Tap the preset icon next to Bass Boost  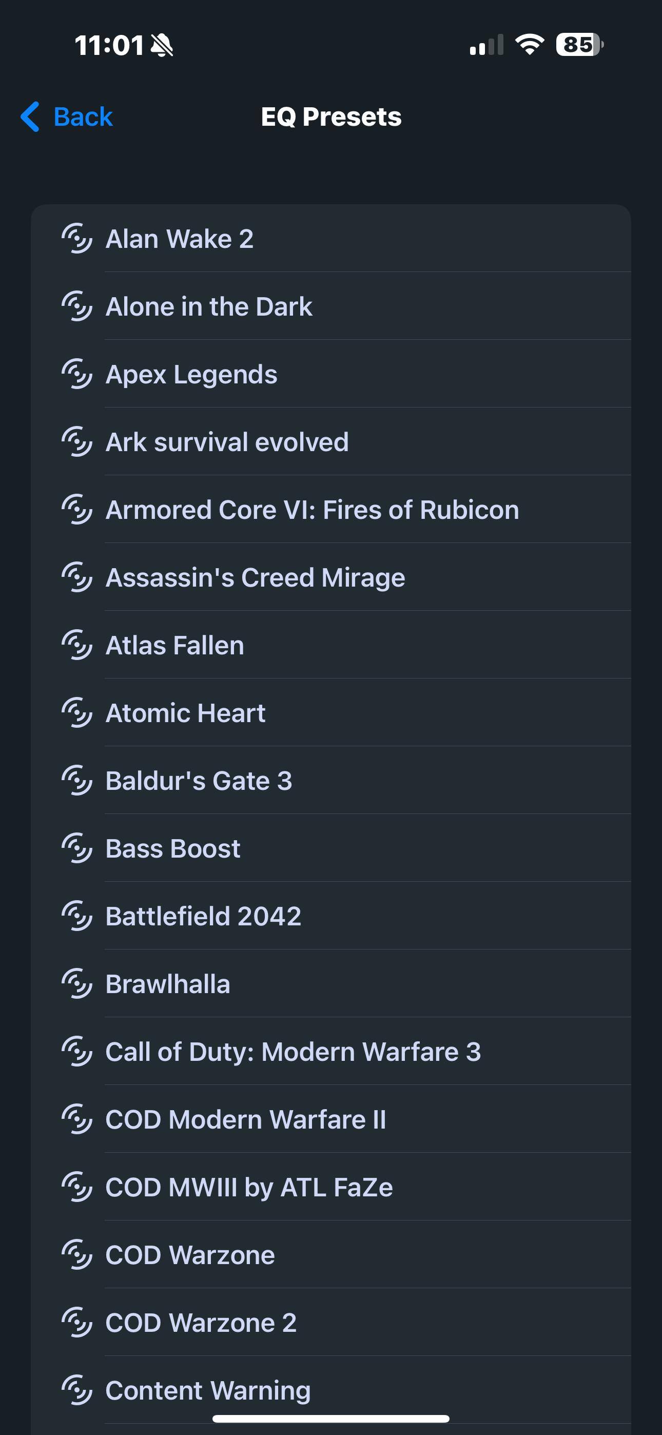[76, 848]
